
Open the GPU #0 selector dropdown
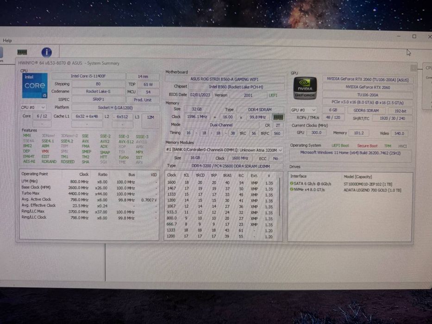[303, 110]
